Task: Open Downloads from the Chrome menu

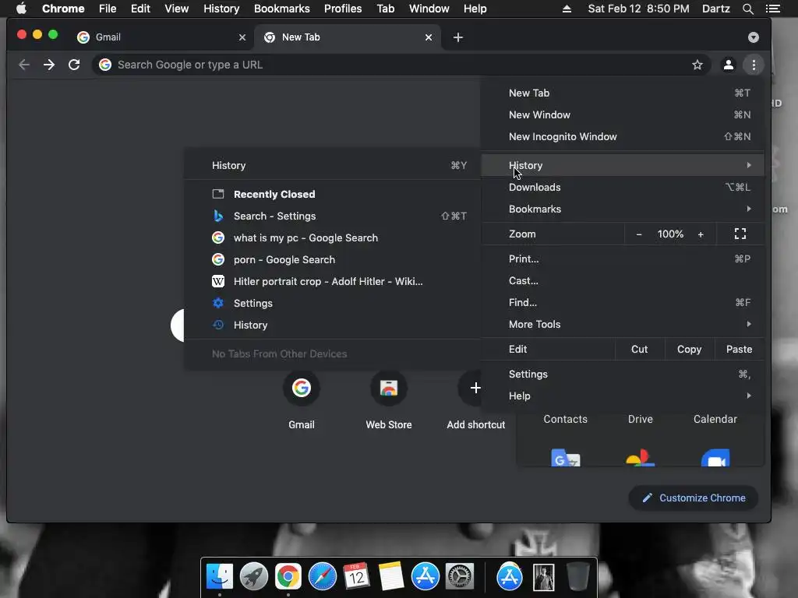Action: click(x=623, y=187)
